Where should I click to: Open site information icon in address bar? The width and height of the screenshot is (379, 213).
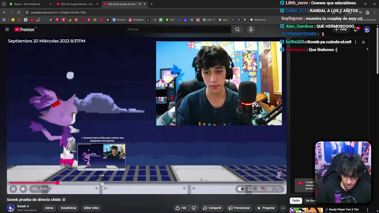coord(27,12)
